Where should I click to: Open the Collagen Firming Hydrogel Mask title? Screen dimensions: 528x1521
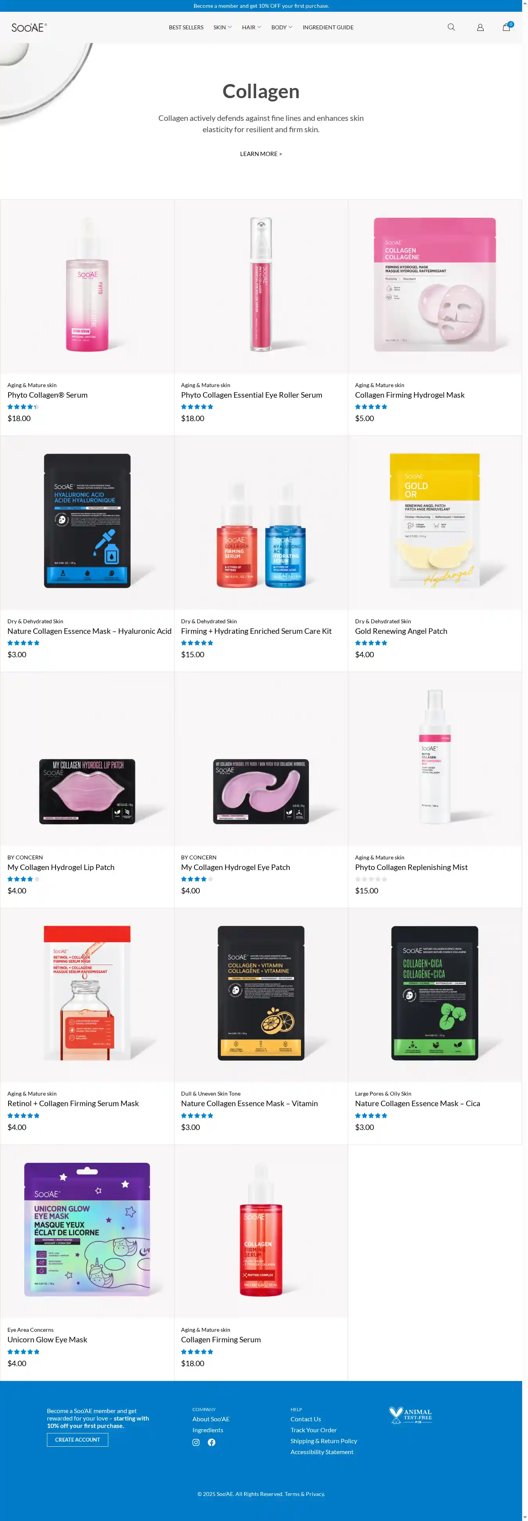(410, 395)
